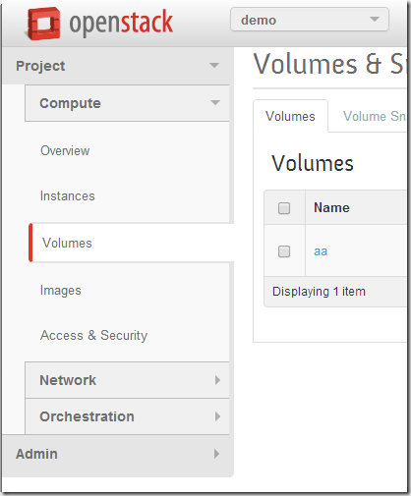
Task: Select the Volumes tab
Action: tap(290, 116)
